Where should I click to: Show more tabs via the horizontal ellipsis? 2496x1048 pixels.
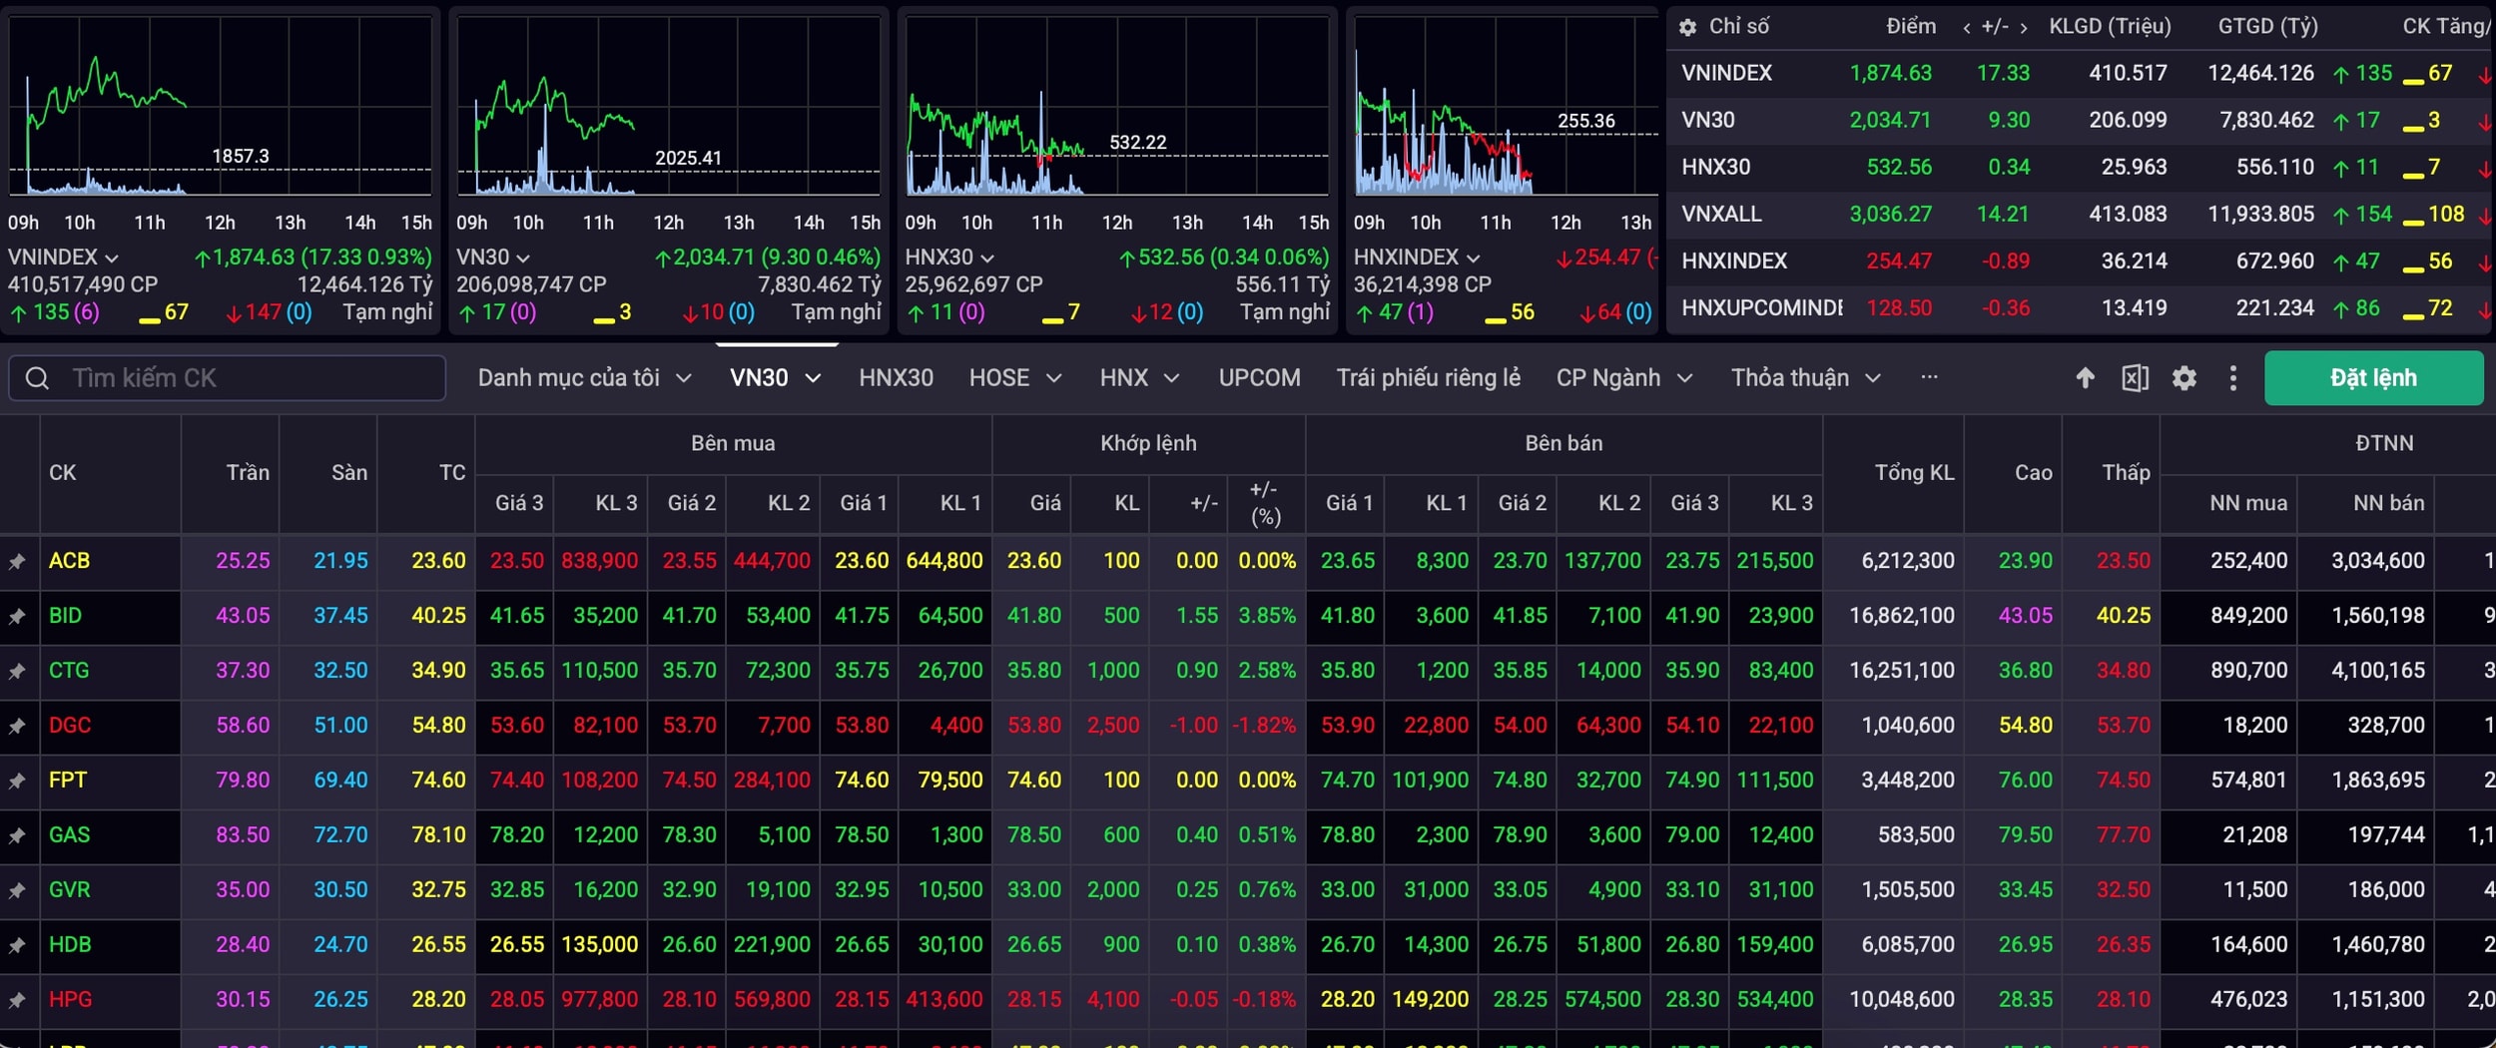pos(1929,377)
